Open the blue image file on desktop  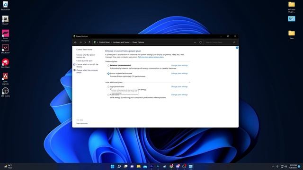click(x=292, y=19)
